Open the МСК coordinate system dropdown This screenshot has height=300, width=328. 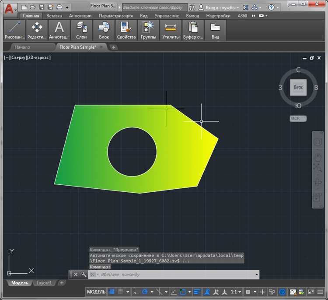[x=298, y=119]
